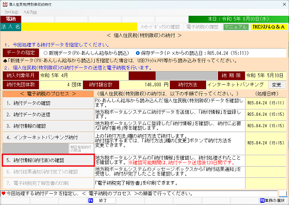
Task: Click 期日指定納付の取消 button
Action: click(x=81, y=149)
